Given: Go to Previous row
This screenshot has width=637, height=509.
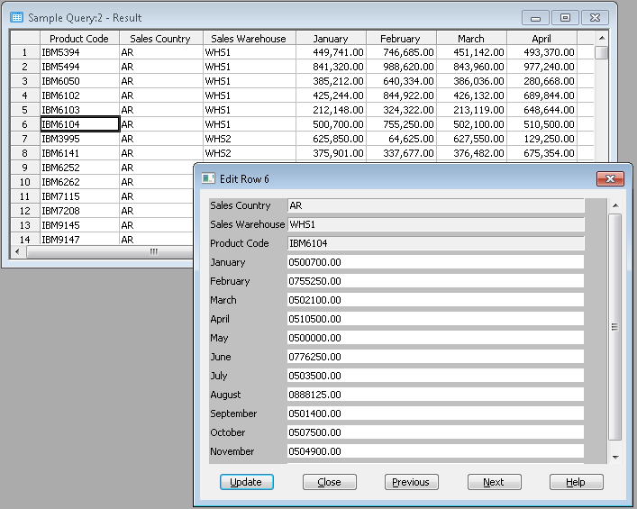Looking at the screenshot, I should [x=411, y=482].
